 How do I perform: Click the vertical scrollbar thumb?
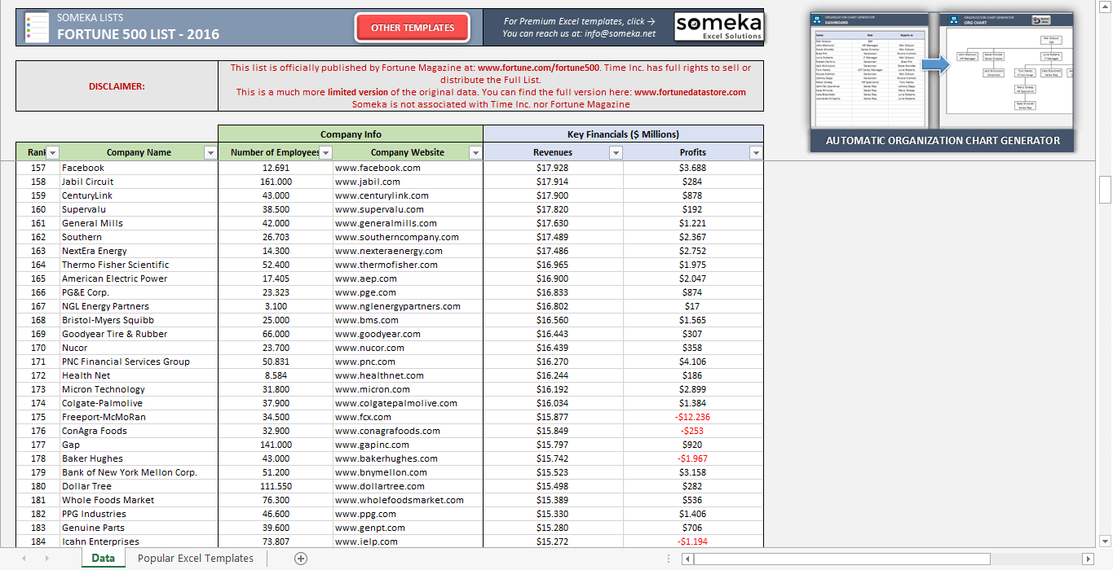(x=1105, y=189)
